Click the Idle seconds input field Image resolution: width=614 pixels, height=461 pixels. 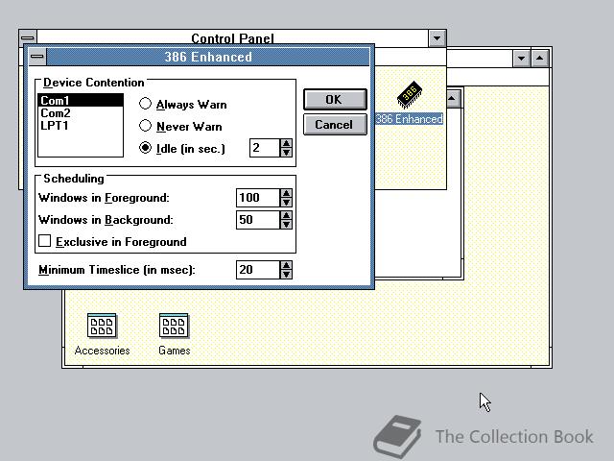265,148
